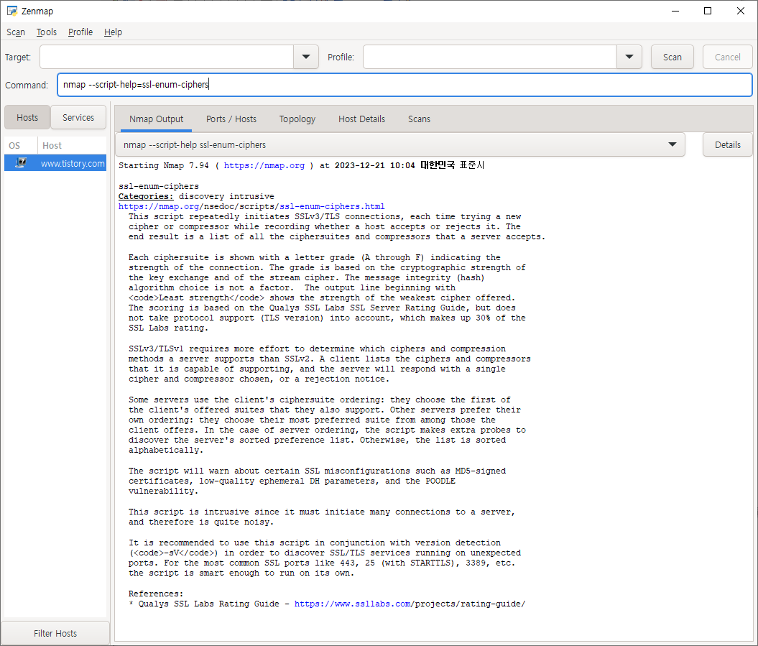Click the Zenmap app icon in title bar
The image size is (758, 646).
coord(11,11)
